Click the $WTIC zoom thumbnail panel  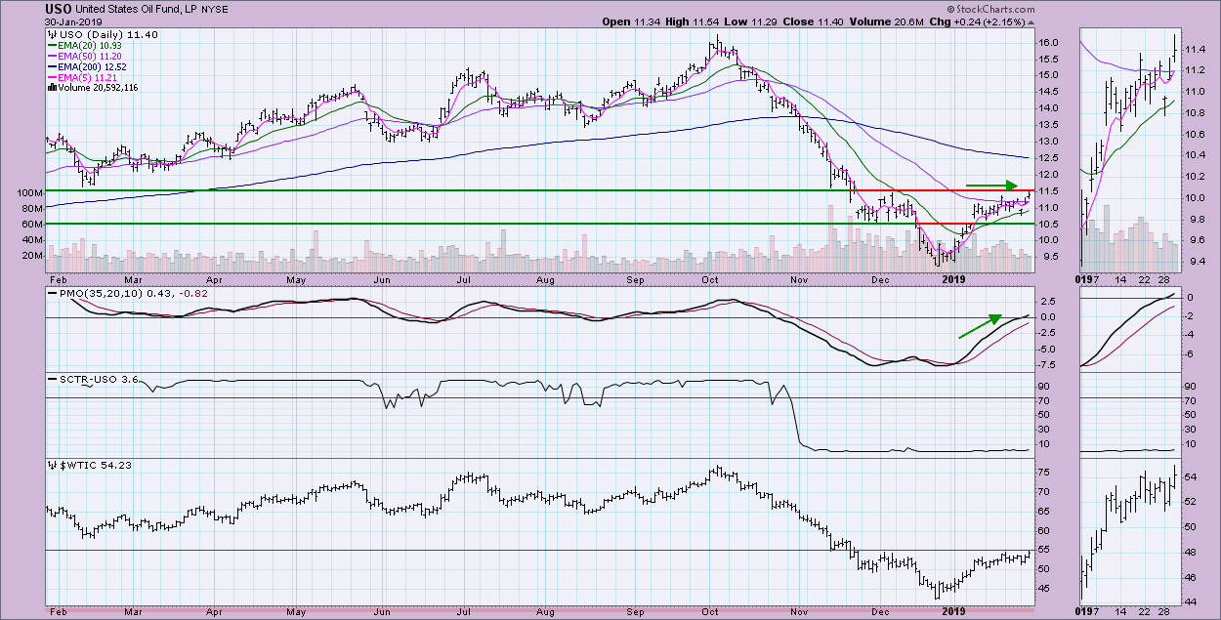[1130, 533]
